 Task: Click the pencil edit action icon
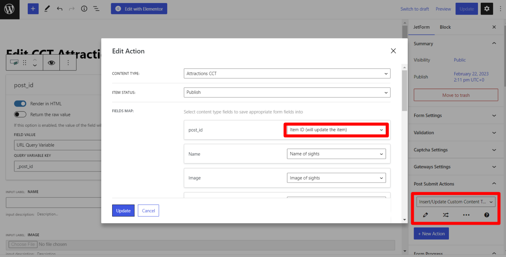[x=425, y=215]
